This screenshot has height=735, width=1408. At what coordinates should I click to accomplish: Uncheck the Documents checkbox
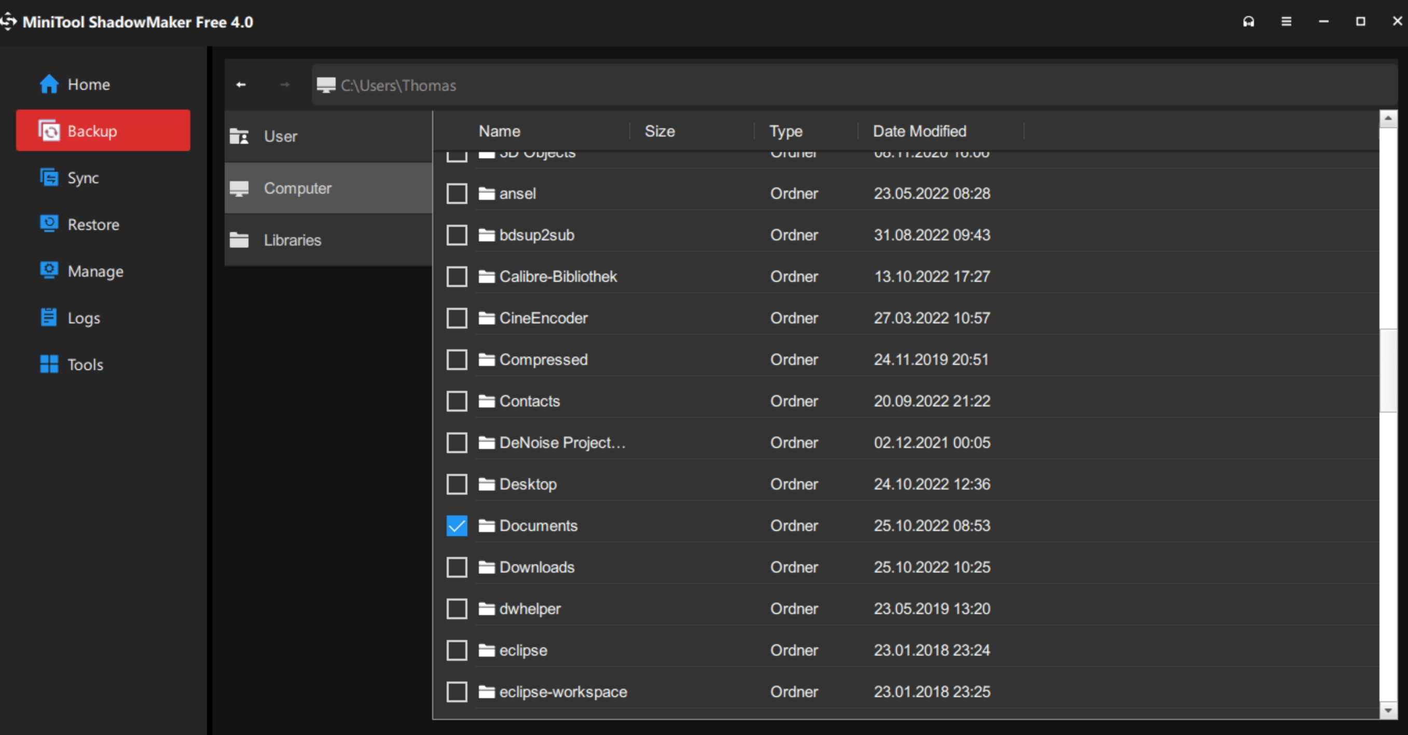coord(457,526)
